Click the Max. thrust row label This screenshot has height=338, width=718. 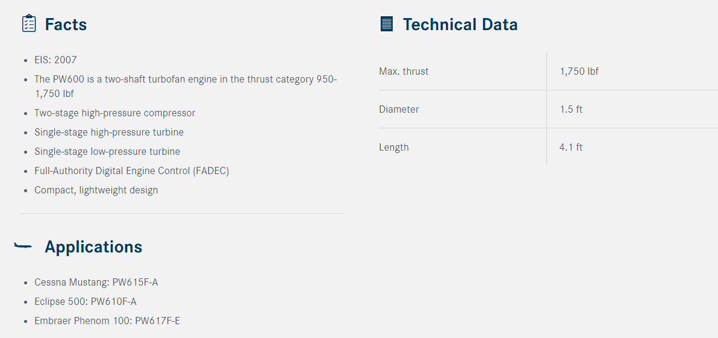[x=404, y=72]
